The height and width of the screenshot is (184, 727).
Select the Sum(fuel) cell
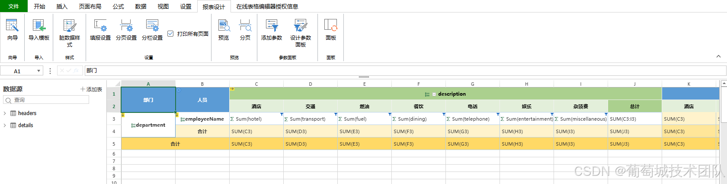pyautogui.click(x=365, y=119)
